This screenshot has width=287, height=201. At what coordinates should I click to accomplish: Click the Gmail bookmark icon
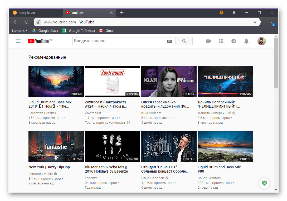101,31
